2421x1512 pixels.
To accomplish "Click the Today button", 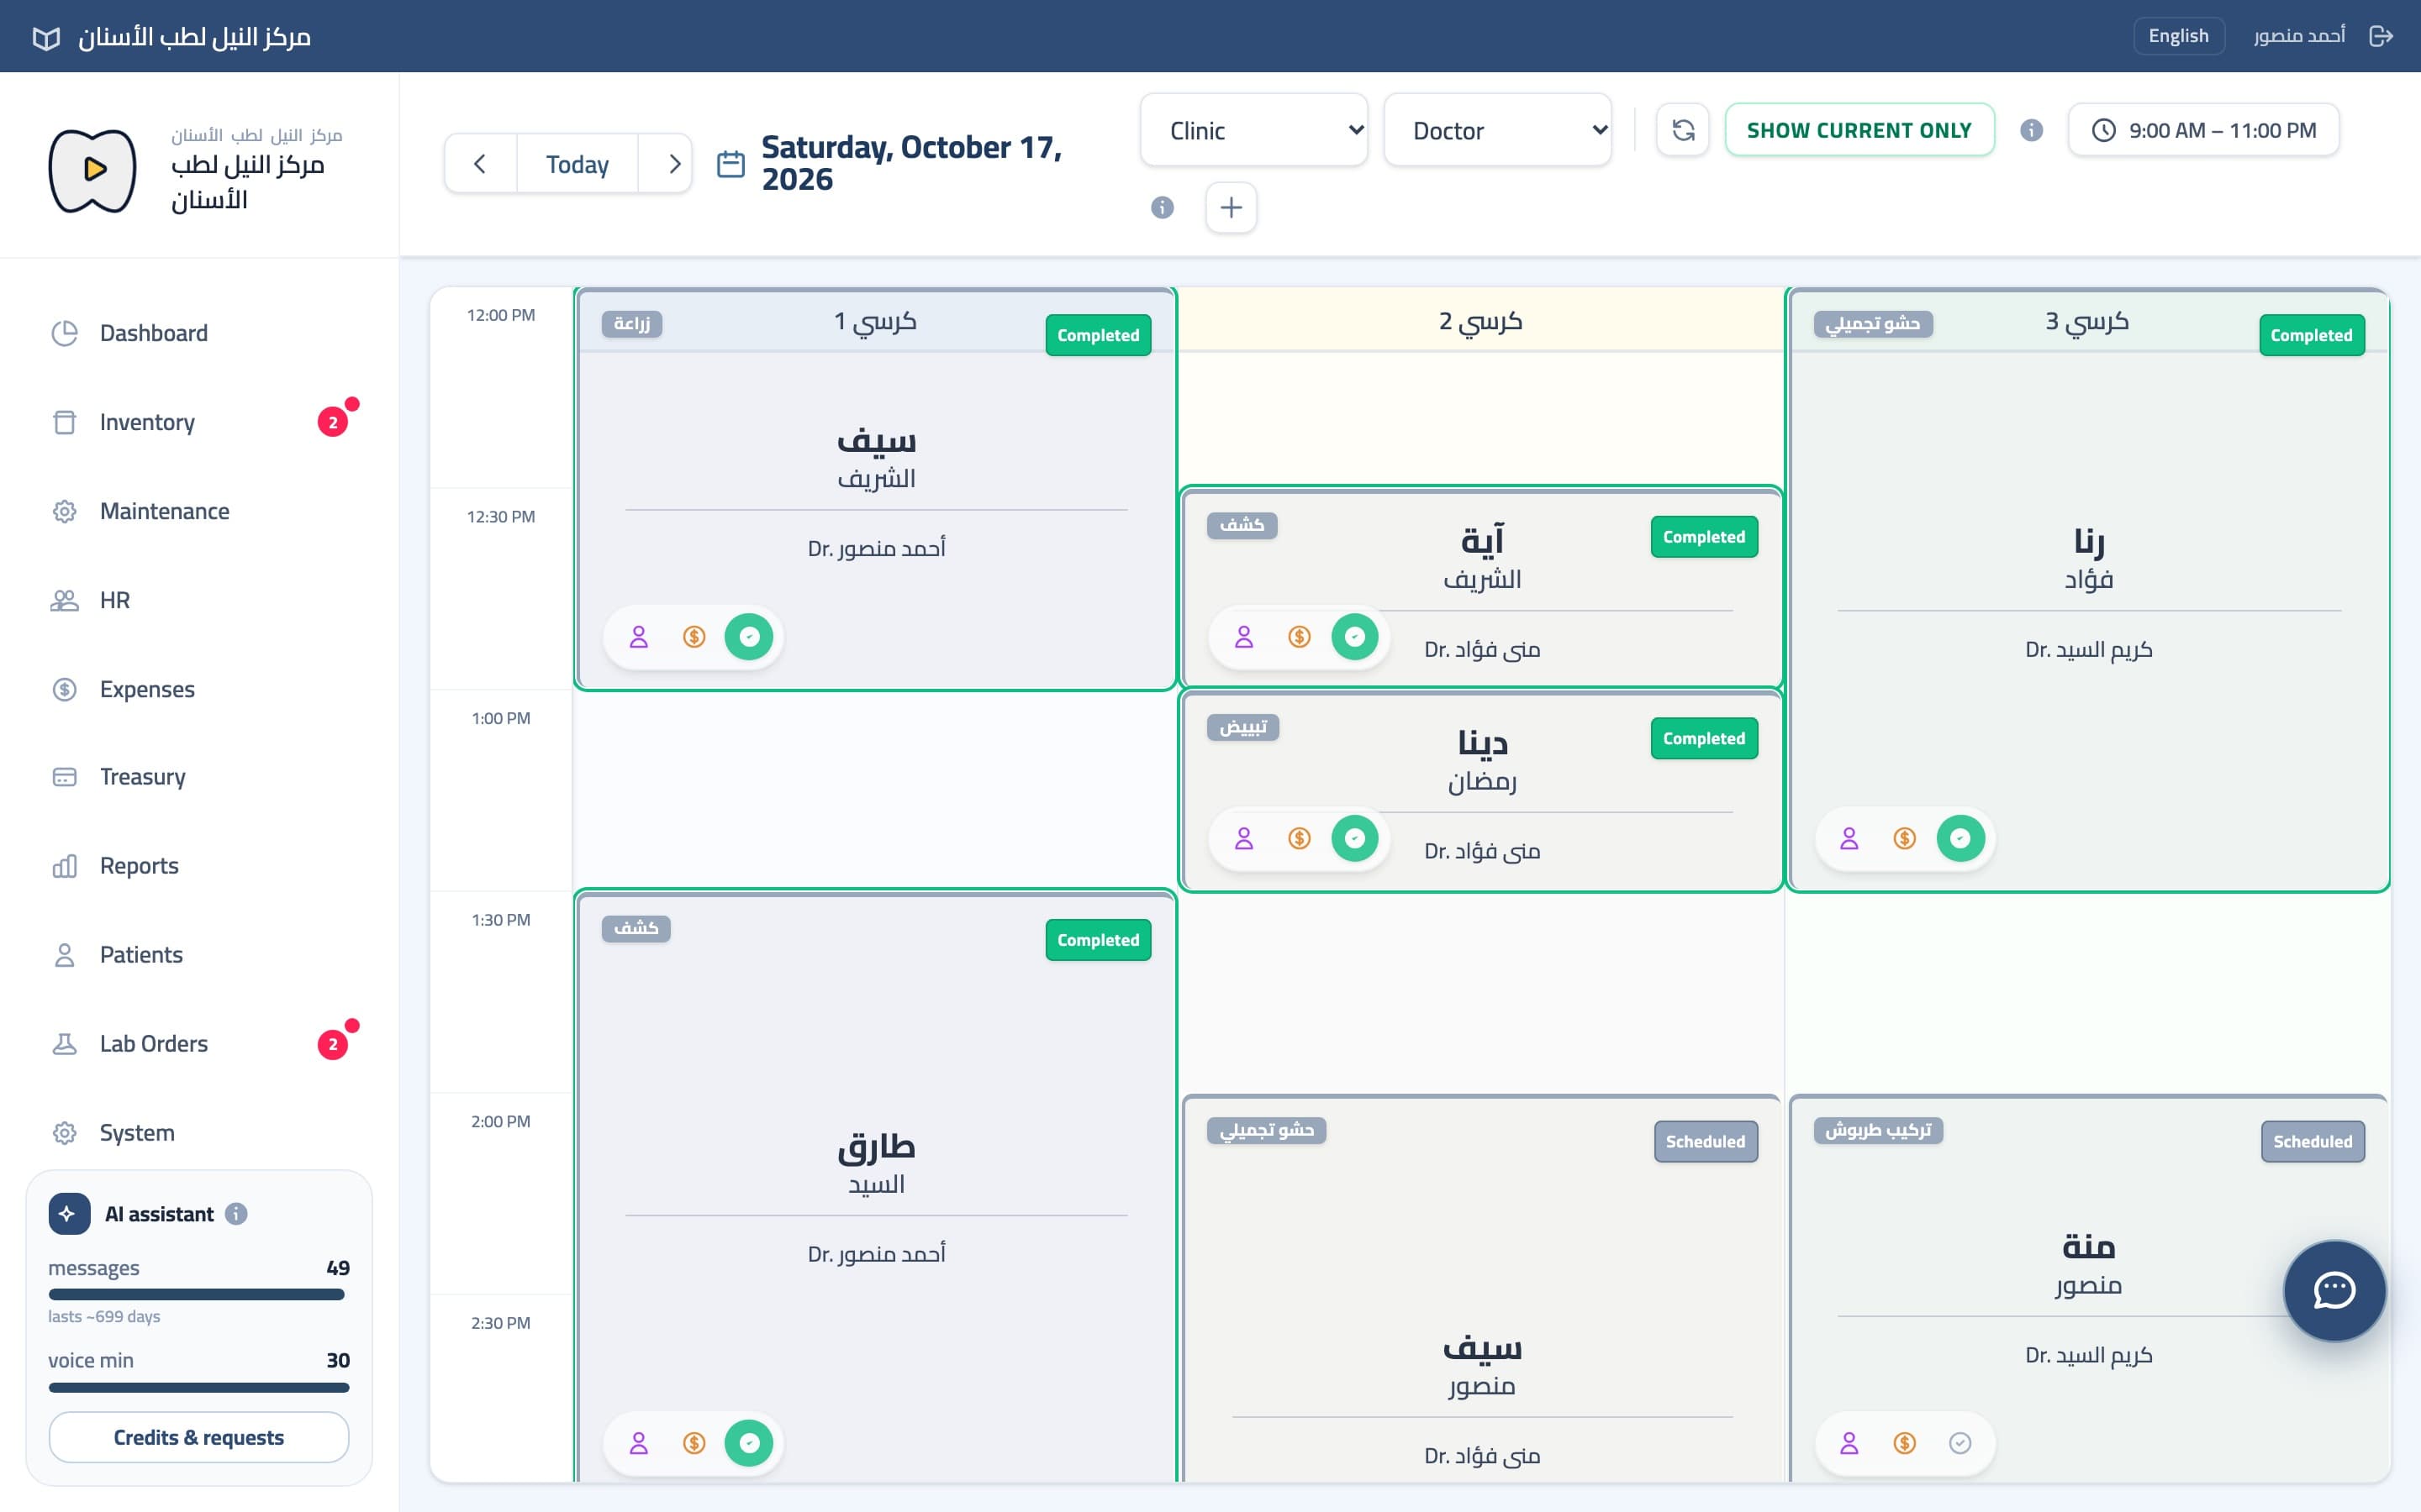I will tap(578, 164).
